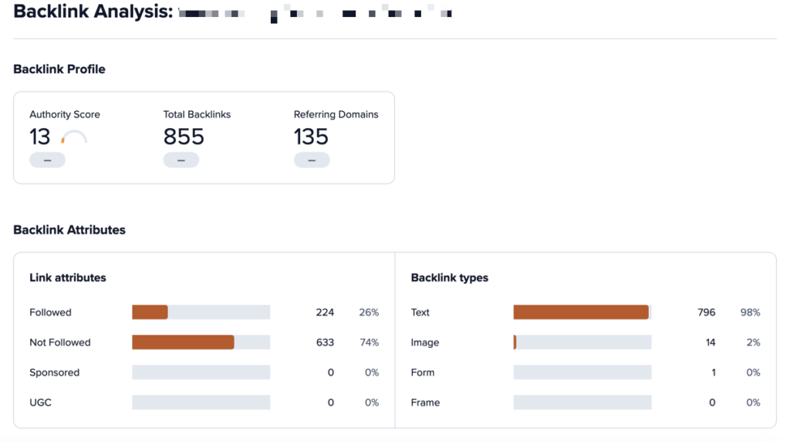The height and width of the screenshot is (442, 790).
Task: Select the UGC link attribute label
Action: tap(40, 403)
